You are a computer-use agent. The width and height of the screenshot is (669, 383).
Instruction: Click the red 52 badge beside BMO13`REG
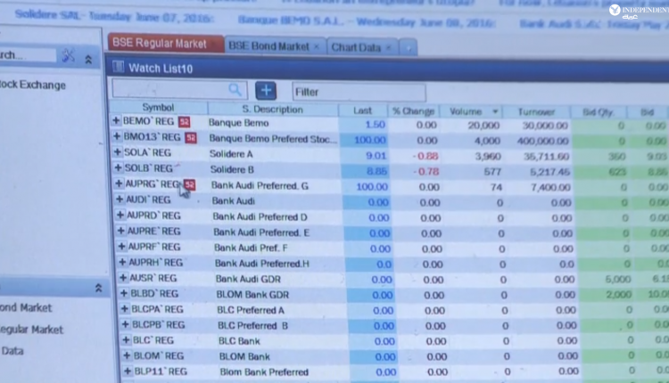click(190, 137)
